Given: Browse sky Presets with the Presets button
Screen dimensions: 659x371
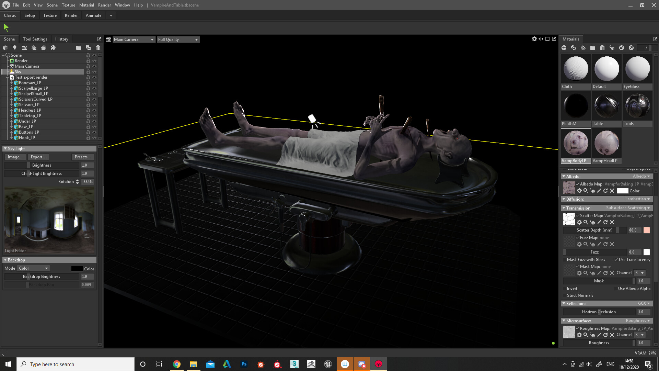Looking at the screenshot, I should point(82,157).
